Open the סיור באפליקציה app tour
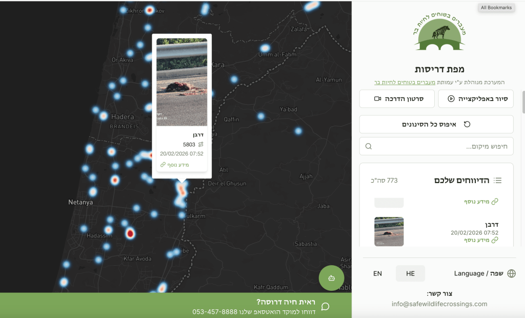525x318 pixels. pos(476,98)
